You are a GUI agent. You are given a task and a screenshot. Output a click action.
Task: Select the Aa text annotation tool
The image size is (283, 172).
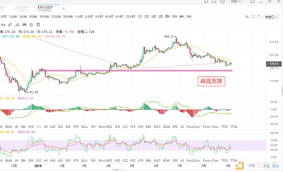point(3,25)
